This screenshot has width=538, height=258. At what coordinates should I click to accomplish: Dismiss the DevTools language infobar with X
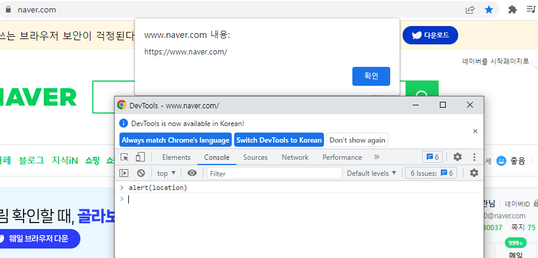click(475, 131)
